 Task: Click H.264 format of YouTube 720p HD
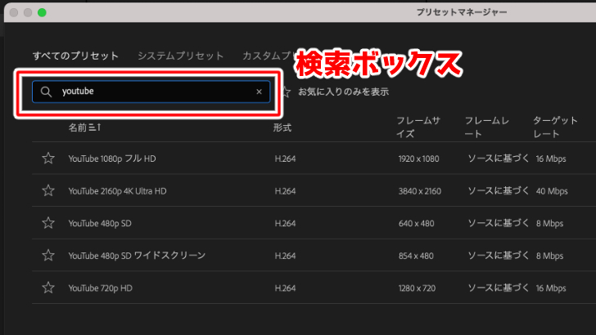click(x=285, y=288)
